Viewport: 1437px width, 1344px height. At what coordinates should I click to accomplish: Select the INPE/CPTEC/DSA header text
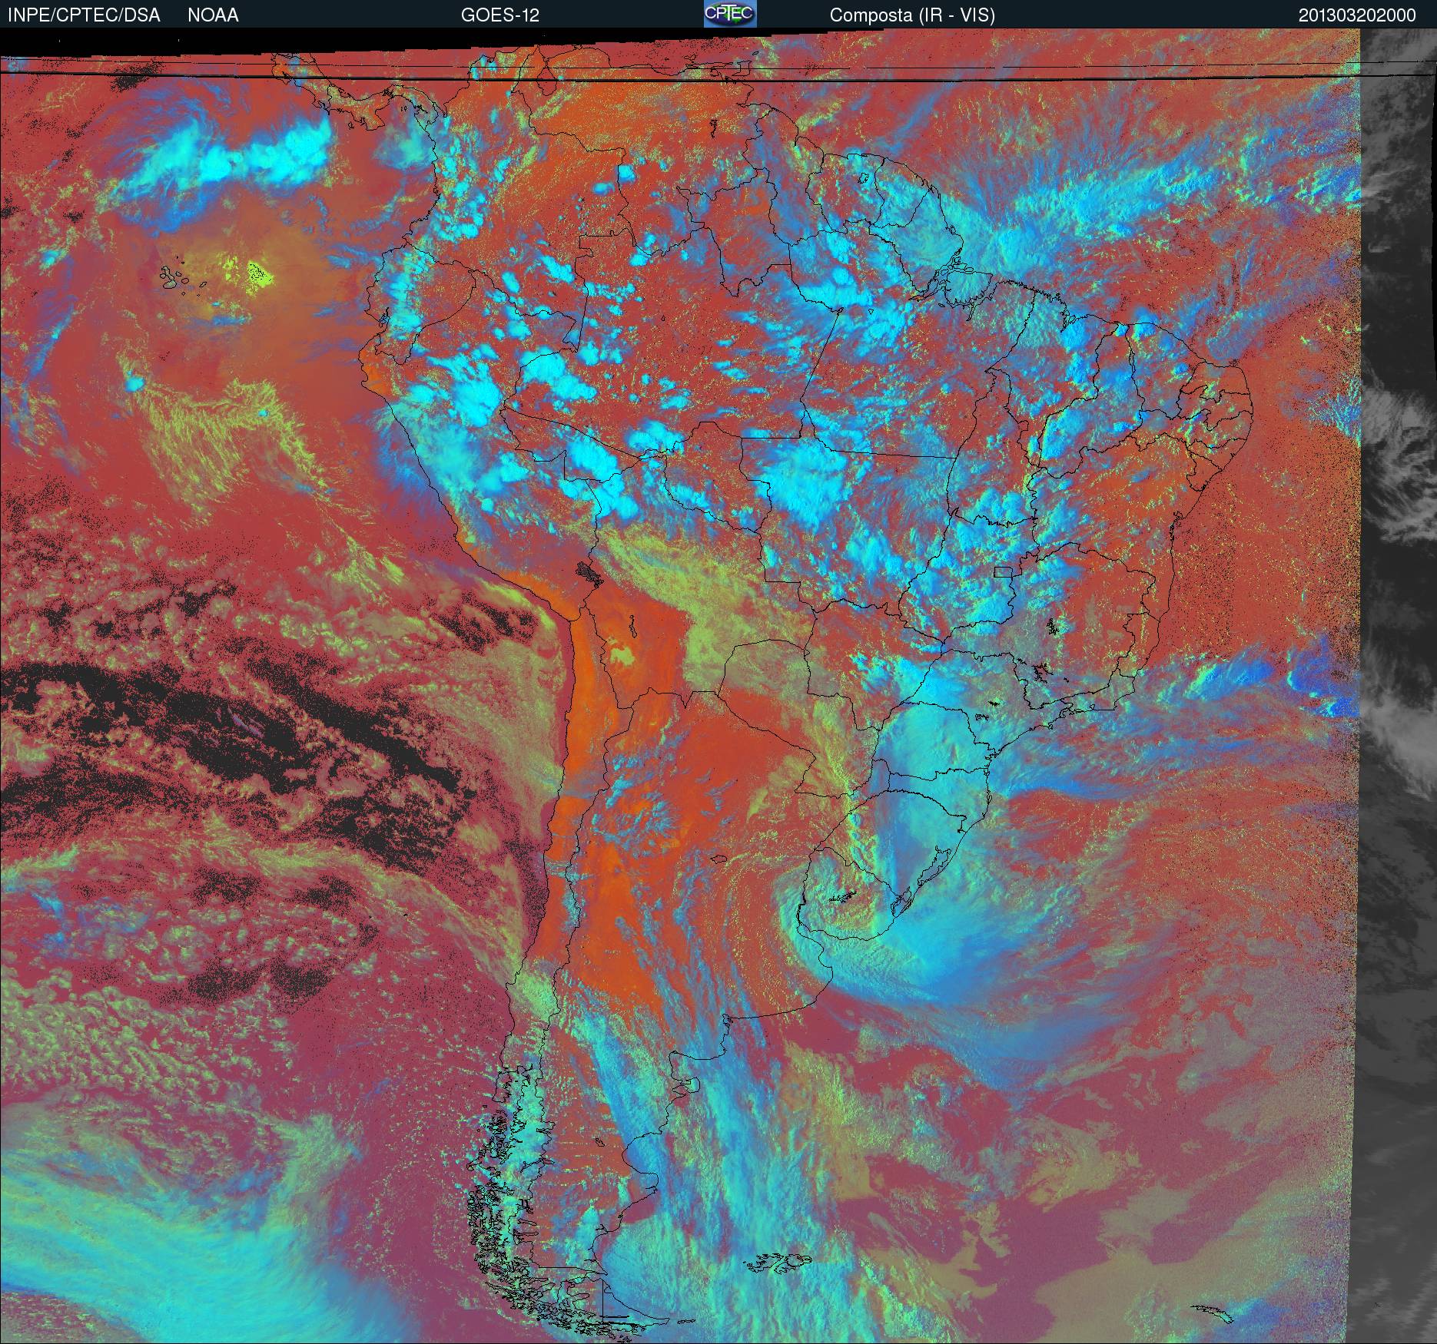84,15
